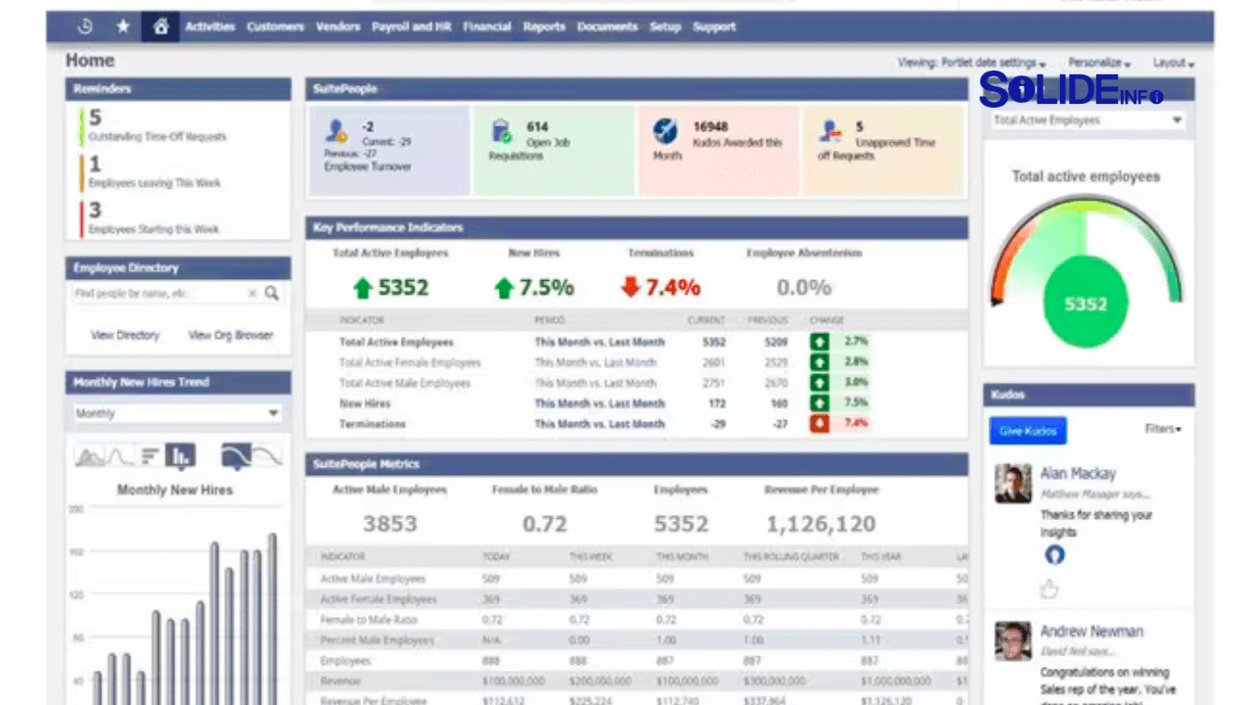Open the Support menu
The image size is (1254, 705).
pyautogui.click(x=714, y=26)
